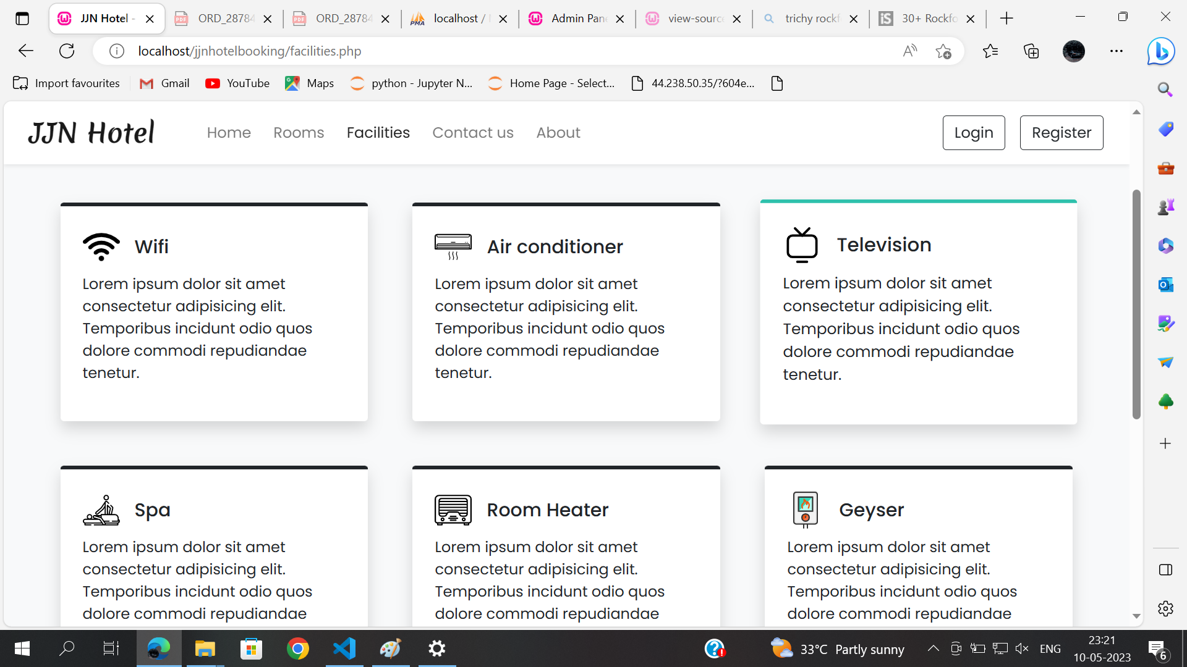The width and height of the screenshot is (1187, 667).
Task: Click the sidebar customize plus button
Action: click(1165, 443)
